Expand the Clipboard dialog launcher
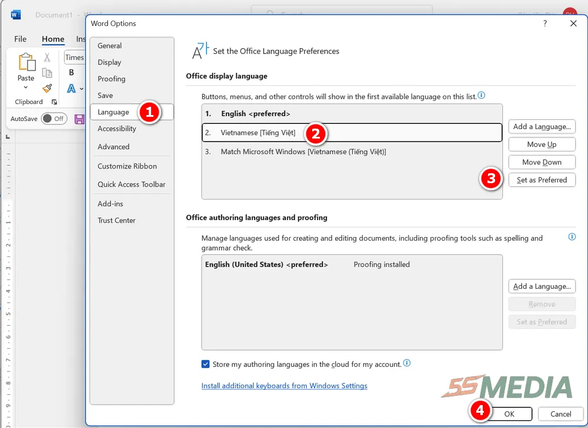Image resolution: width=588 pixels, height=428 pixels. tap(55, 102)
